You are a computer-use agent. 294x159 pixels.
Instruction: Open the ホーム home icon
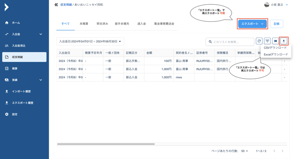[7, 23]
